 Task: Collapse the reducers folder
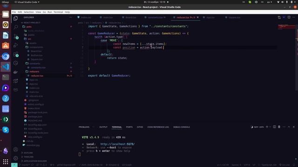[34, 71]
